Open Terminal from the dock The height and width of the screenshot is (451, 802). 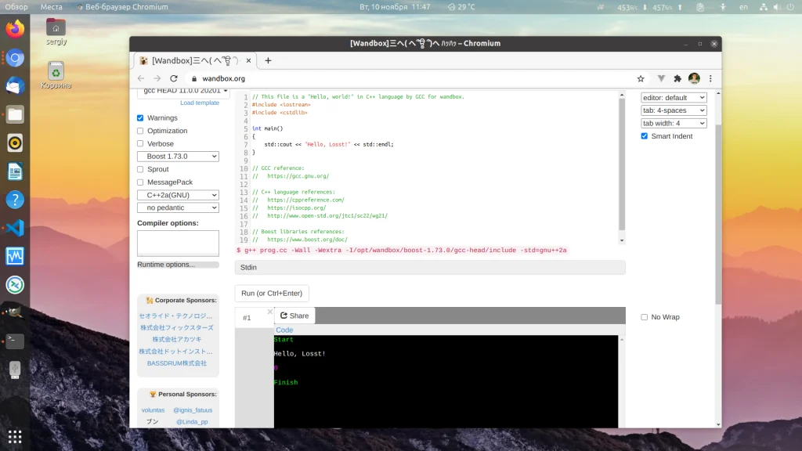[x=15, y=341]
